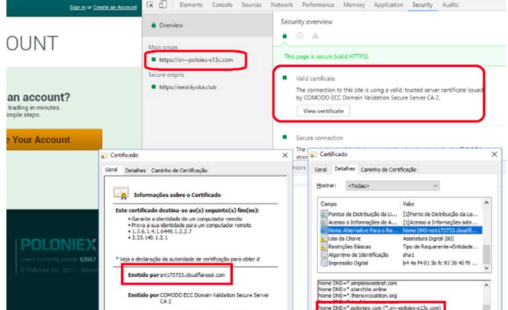Click the Uso da Chave warning icon
Viewport: 508px width, 310px height.
(323, 239)
